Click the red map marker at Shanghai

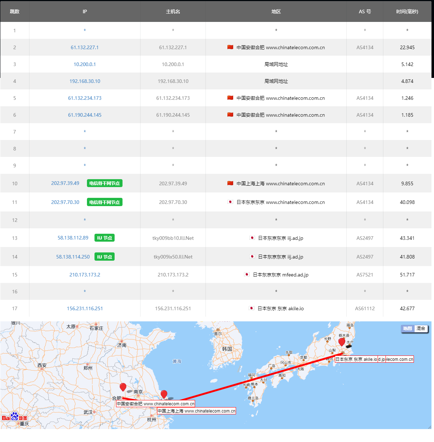[x=164, y=394]
